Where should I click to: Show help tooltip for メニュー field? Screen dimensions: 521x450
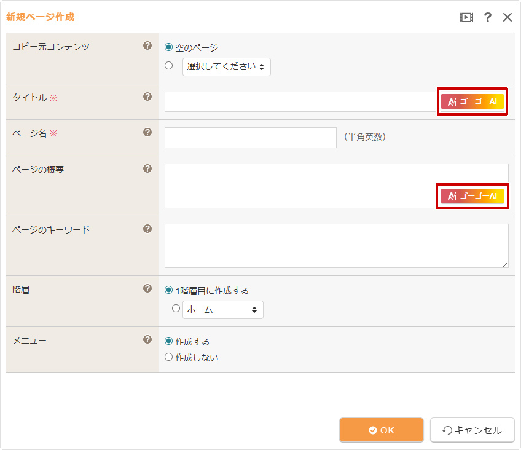(147, 339)
